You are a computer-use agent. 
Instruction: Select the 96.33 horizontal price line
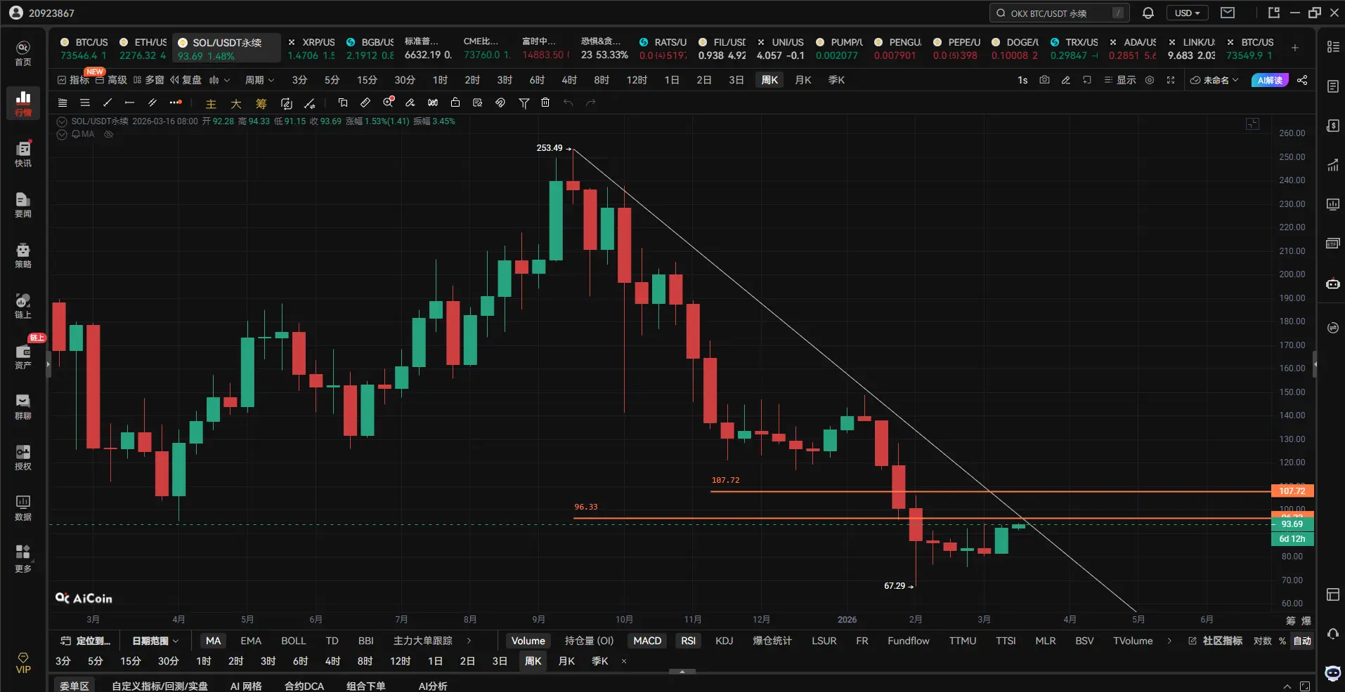(922, 518)
